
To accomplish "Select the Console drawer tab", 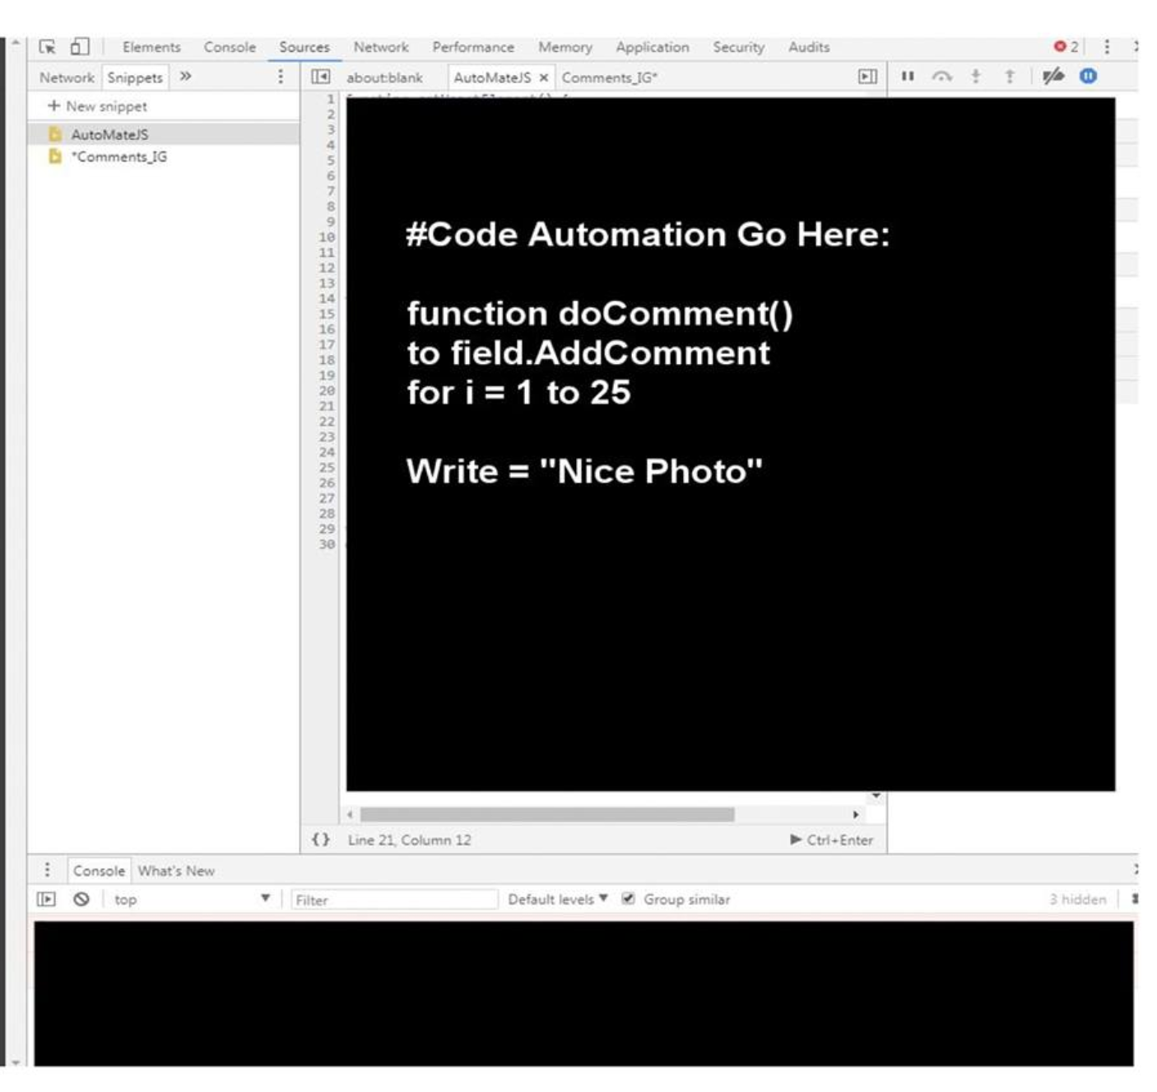I will click(99, 870).
